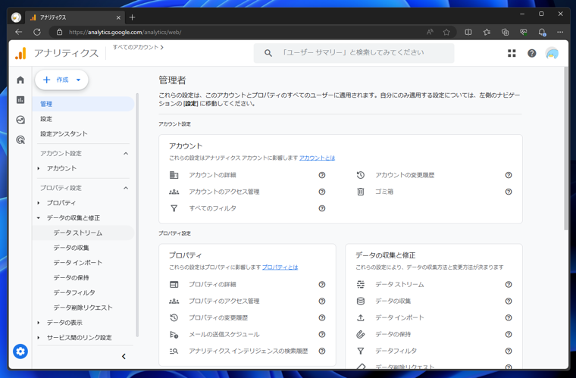The height and width of the screenshot is (378, 576).
Task: Click the search input field
Action: point(354,53)
